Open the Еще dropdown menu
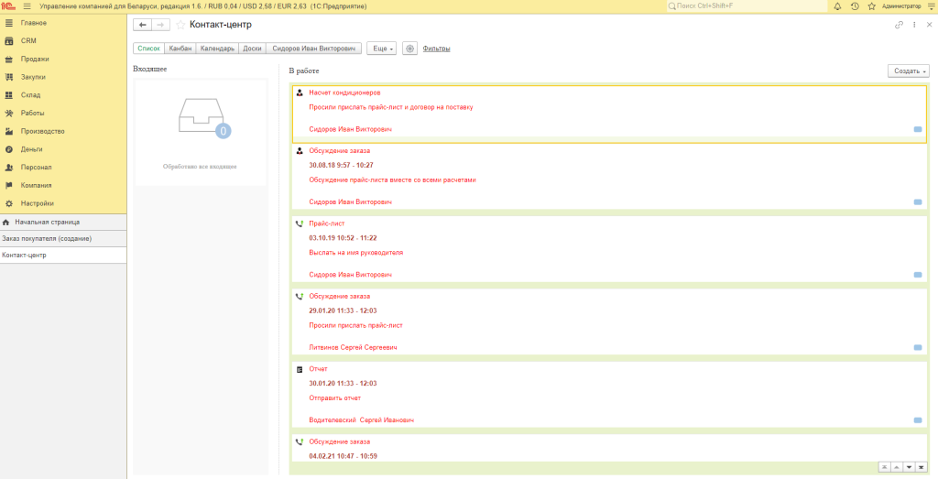 381,49
